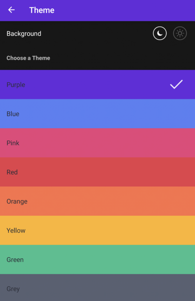The image size is (195, 301).
Task: Pick the Pink theme option
Action: click(x=97, y=143)
